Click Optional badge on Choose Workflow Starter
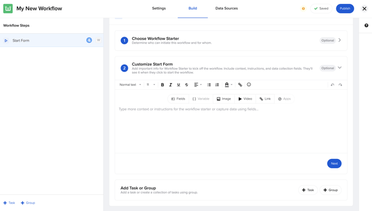 click(328, 40)
